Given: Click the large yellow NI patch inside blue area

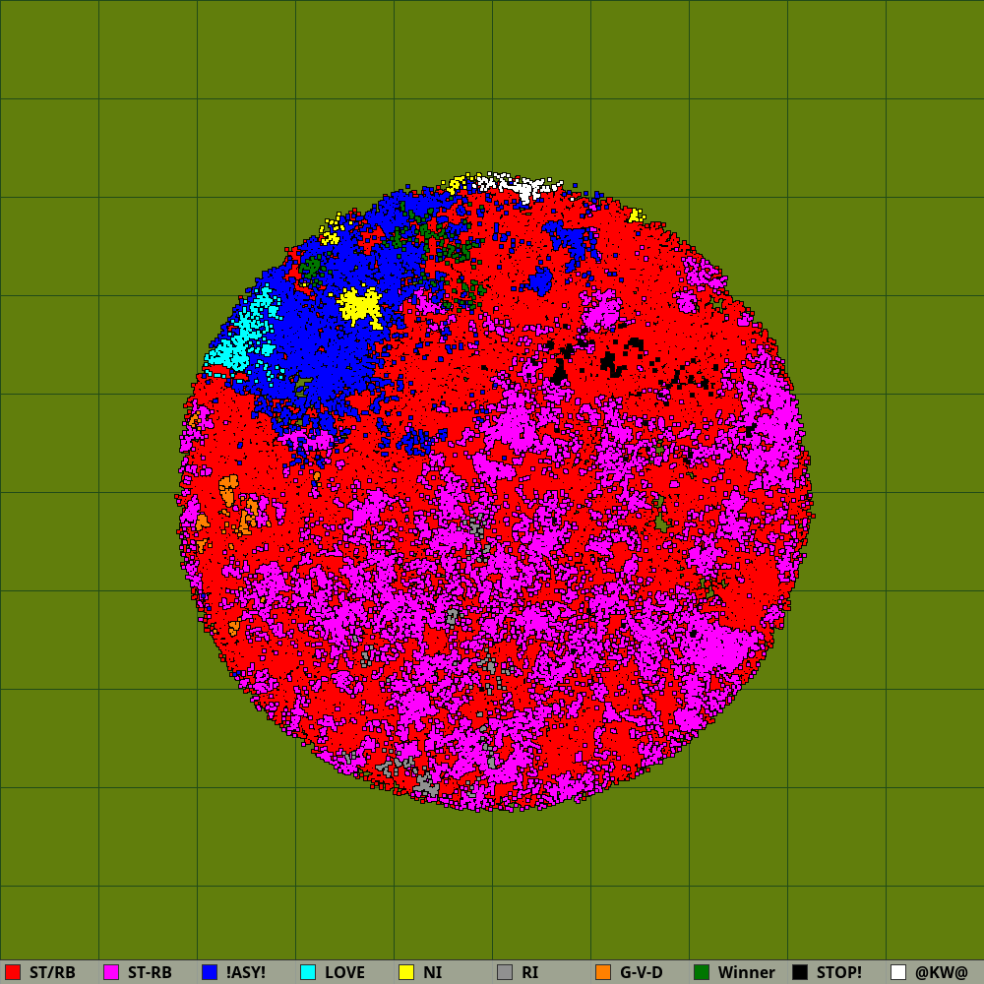Looking at the screenshot, I should tap(360, 306).
